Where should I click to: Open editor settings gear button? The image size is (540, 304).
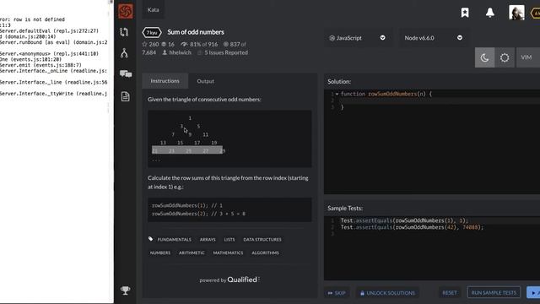tap(505, 57)
